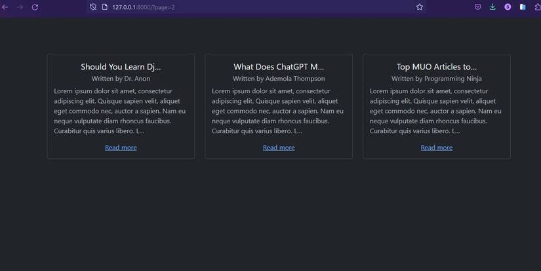Click the browser back arrow
The width and height of the screenshot is (541, 271).
pyautogui.click(x=5, y=7)
